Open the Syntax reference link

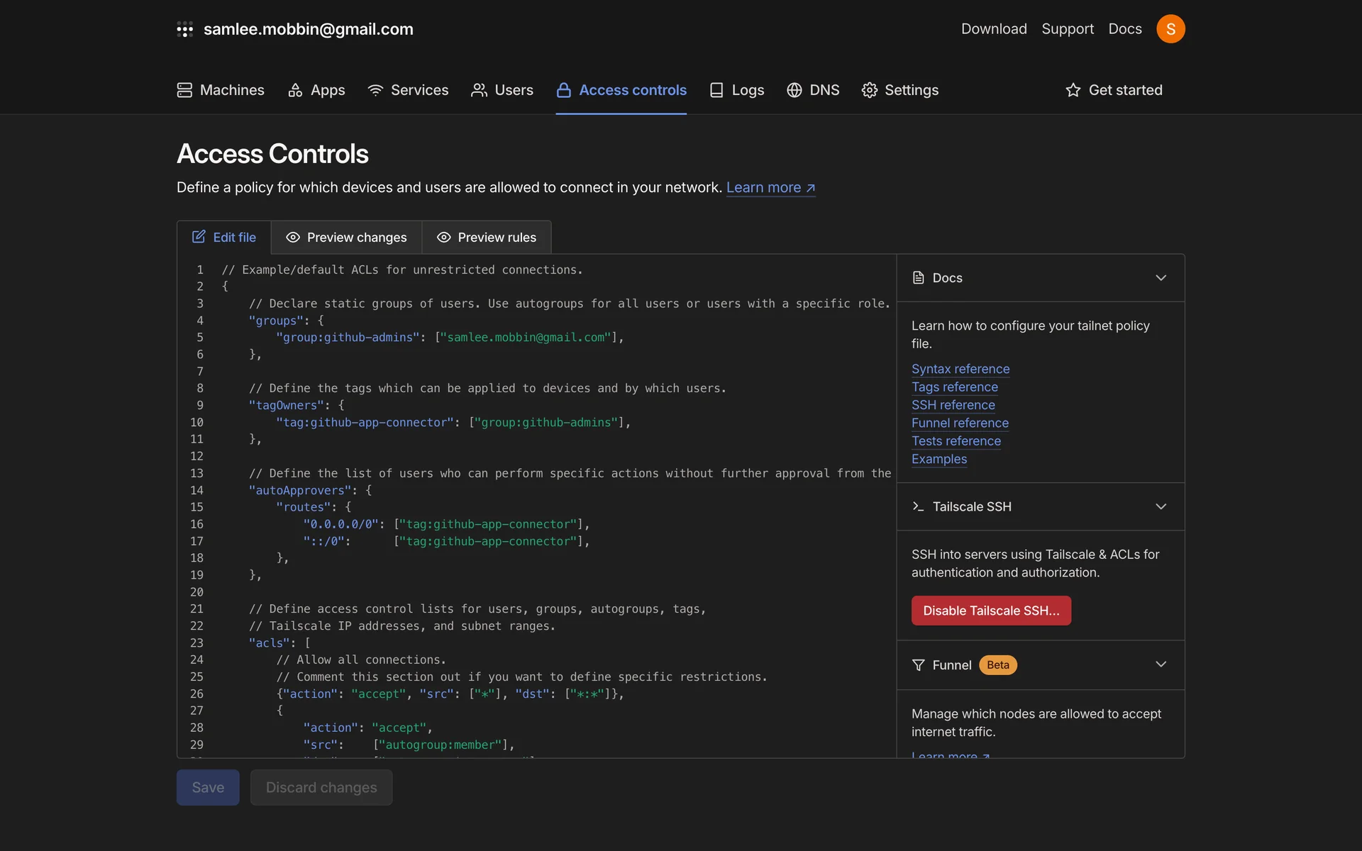tap(960, 369)
